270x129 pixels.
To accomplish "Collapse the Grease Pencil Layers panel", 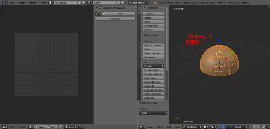I will click(97, 8).
